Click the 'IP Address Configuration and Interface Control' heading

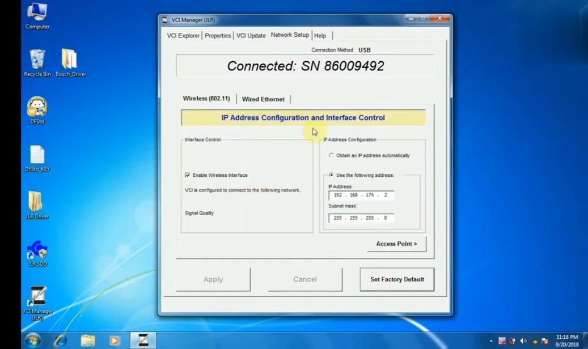click(303, 118)
